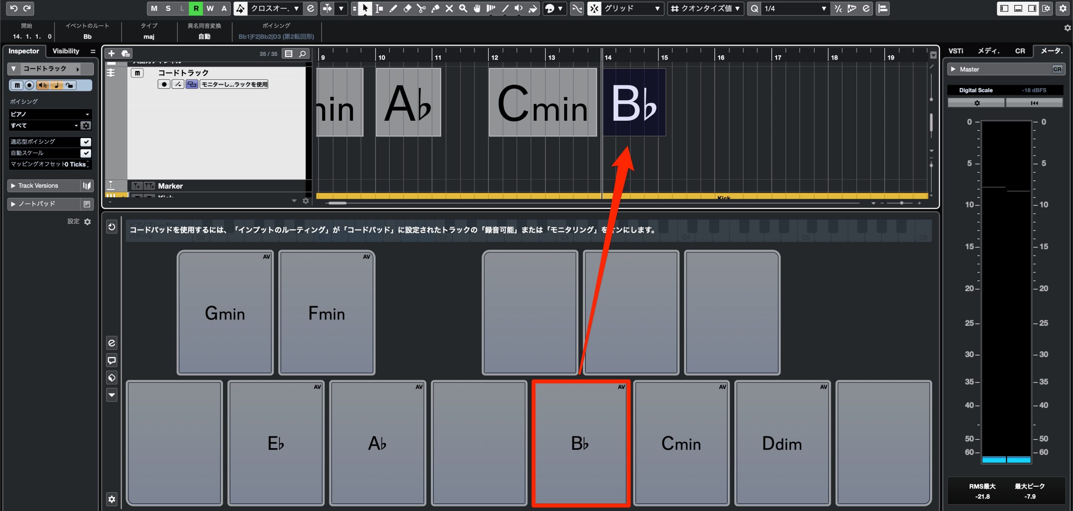Screen dimensions: 1073x511
Task: Toggle the right zone visibility button
Action: click(1032, 8)
